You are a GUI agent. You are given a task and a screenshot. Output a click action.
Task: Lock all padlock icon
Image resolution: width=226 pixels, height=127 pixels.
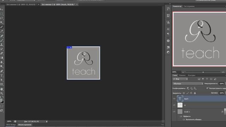(x=195, y=93)
